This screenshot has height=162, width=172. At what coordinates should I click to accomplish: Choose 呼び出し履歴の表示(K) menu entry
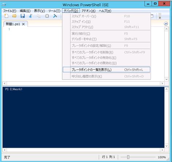106,76
